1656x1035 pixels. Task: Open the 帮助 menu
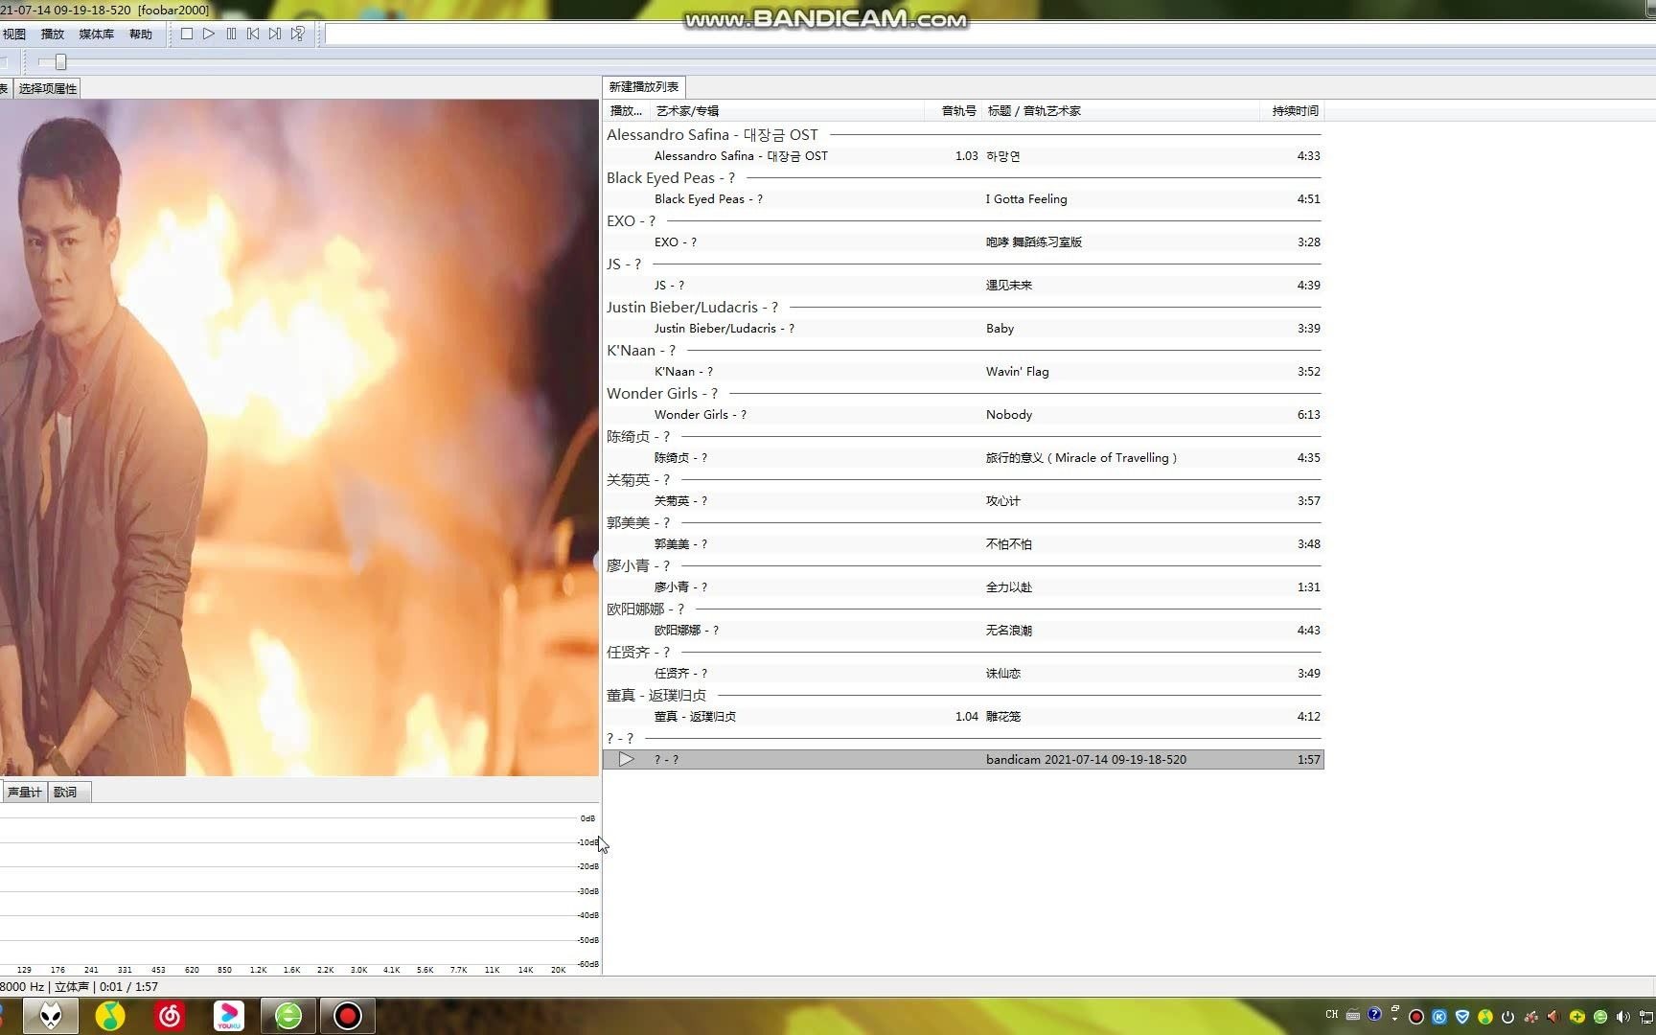point(141,34)
